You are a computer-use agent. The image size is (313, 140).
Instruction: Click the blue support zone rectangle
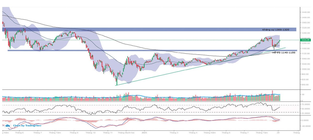click(x=130, y=51)
